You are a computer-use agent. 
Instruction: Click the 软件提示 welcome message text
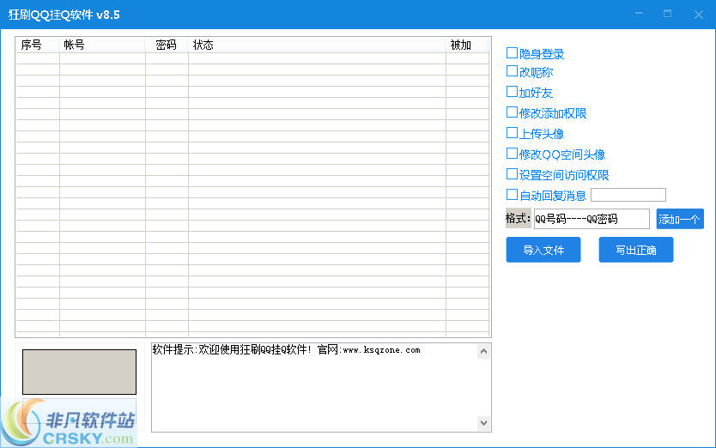286,350
